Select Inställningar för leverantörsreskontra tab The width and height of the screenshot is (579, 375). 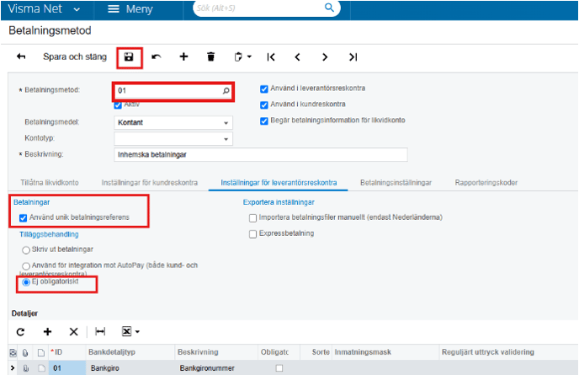click(x=279, y=183)
